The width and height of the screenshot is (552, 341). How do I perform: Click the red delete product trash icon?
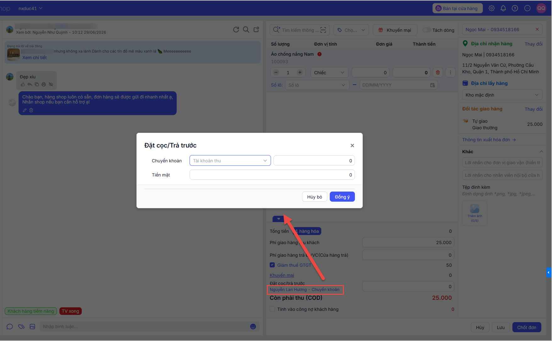click(x=438, y=73)
